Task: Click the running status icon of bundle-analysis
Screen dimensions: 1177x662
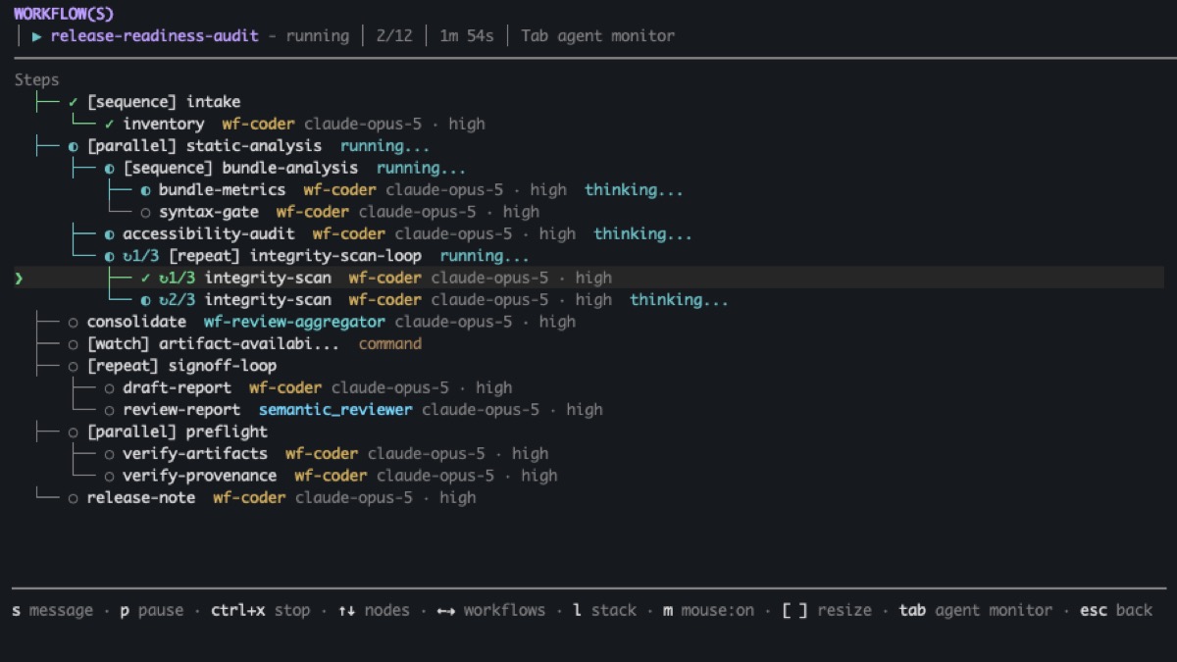Action: coord(110,168)
